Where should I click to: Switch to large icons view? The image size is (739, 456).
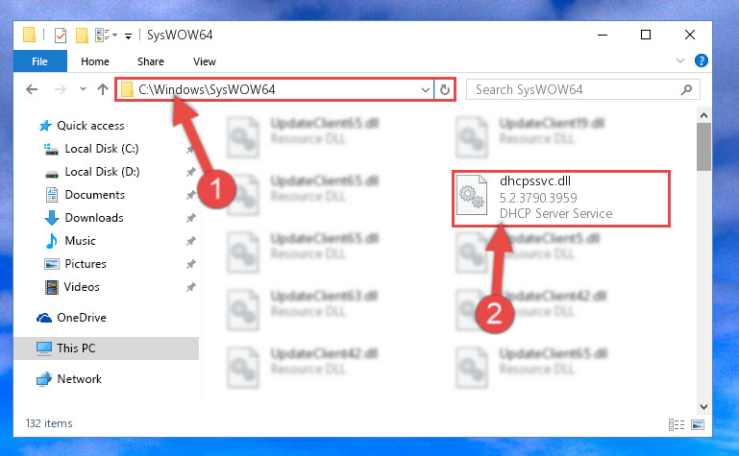pyautogui.click(x=698, y=424)
